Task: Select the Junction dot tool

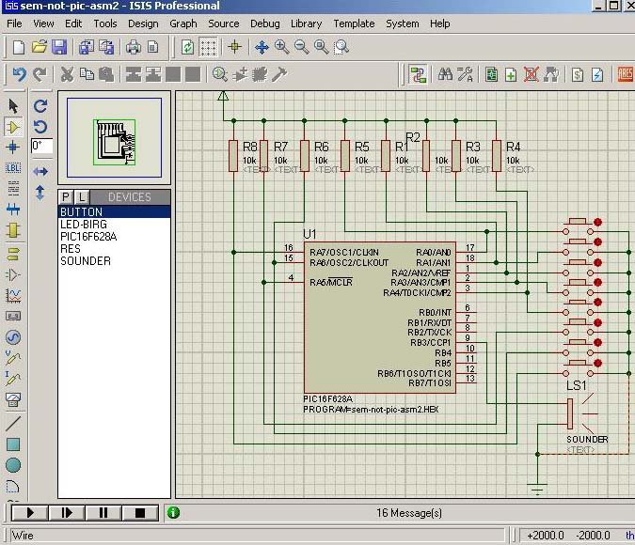Action: pyautogui.click(x=13, y=147)
